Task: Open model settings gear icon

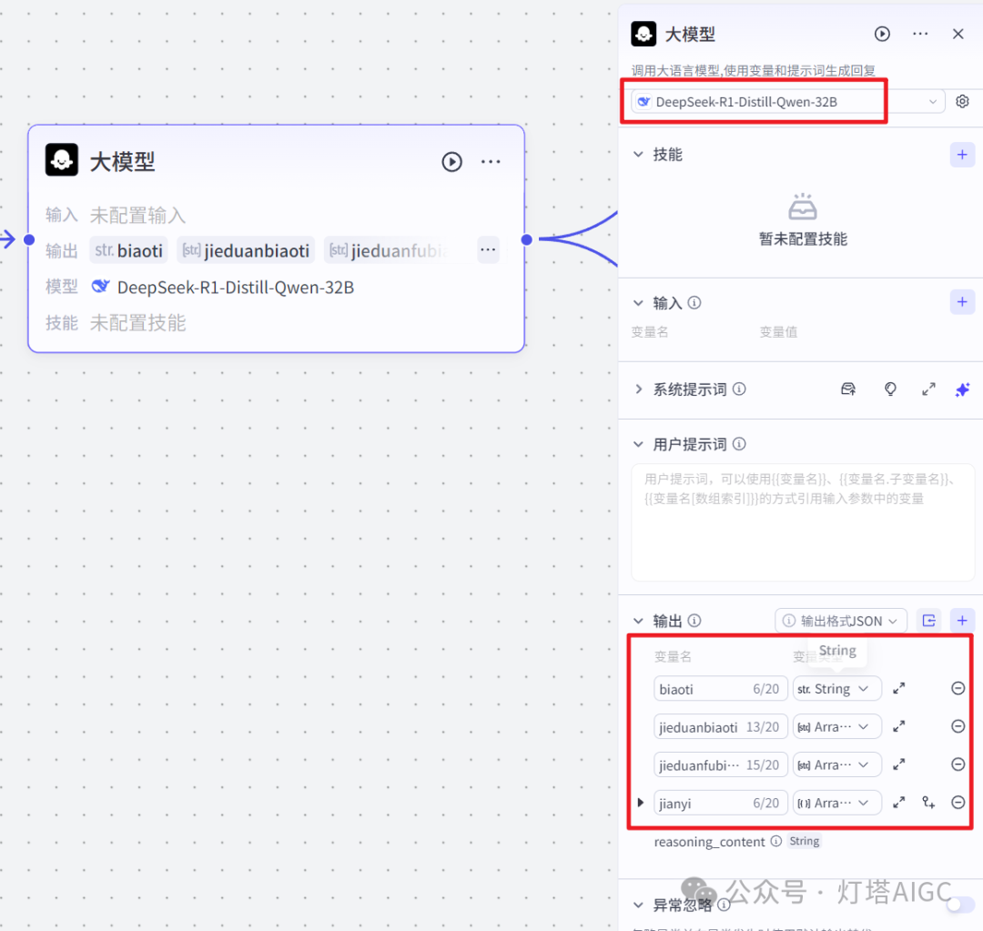Action: [x=962, y=102]
